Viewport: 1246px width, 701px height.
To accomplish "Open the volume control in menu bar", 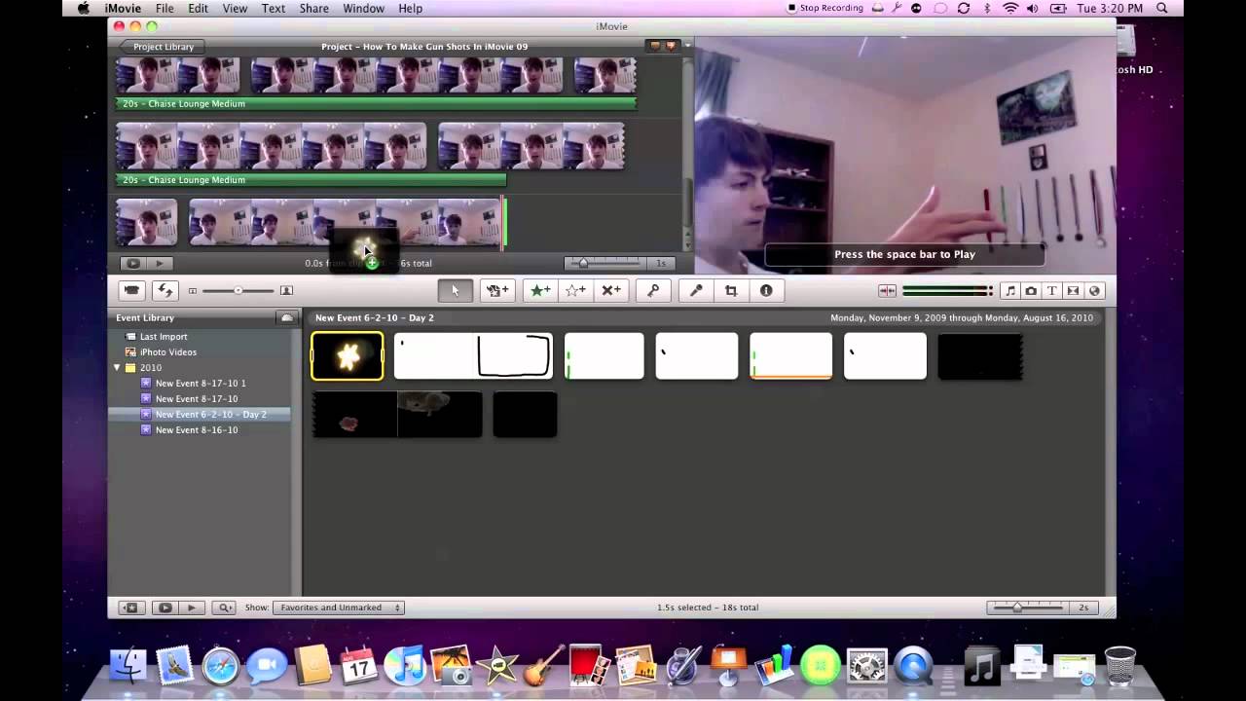I will [x=1032, y=9].
